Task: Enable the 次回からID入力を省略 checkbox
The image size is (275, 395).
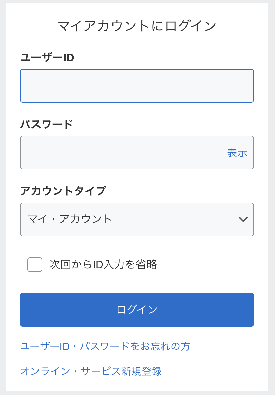Action: [35, 265]
